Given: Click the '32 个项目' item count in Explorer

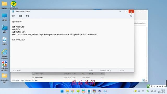Looking at the screenshot, I should pyautogui.click(x=15, y=81).
